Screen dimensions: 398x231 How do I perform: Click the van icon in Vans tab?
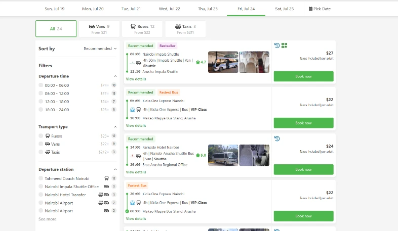point(92,26)
